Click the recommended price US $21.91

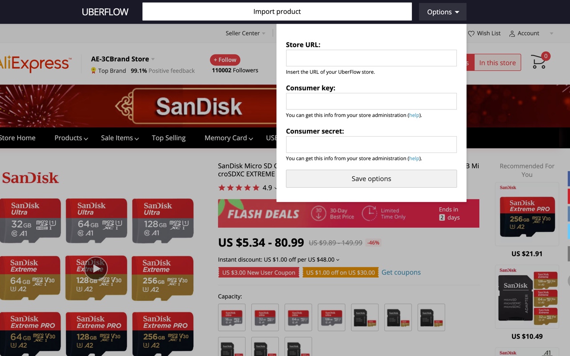[527, 254]
